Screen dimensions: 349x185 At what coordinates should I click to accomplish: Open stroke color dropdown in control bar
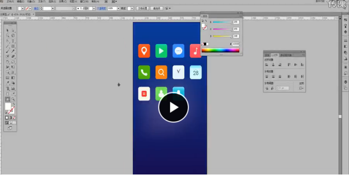click(30, 9)
